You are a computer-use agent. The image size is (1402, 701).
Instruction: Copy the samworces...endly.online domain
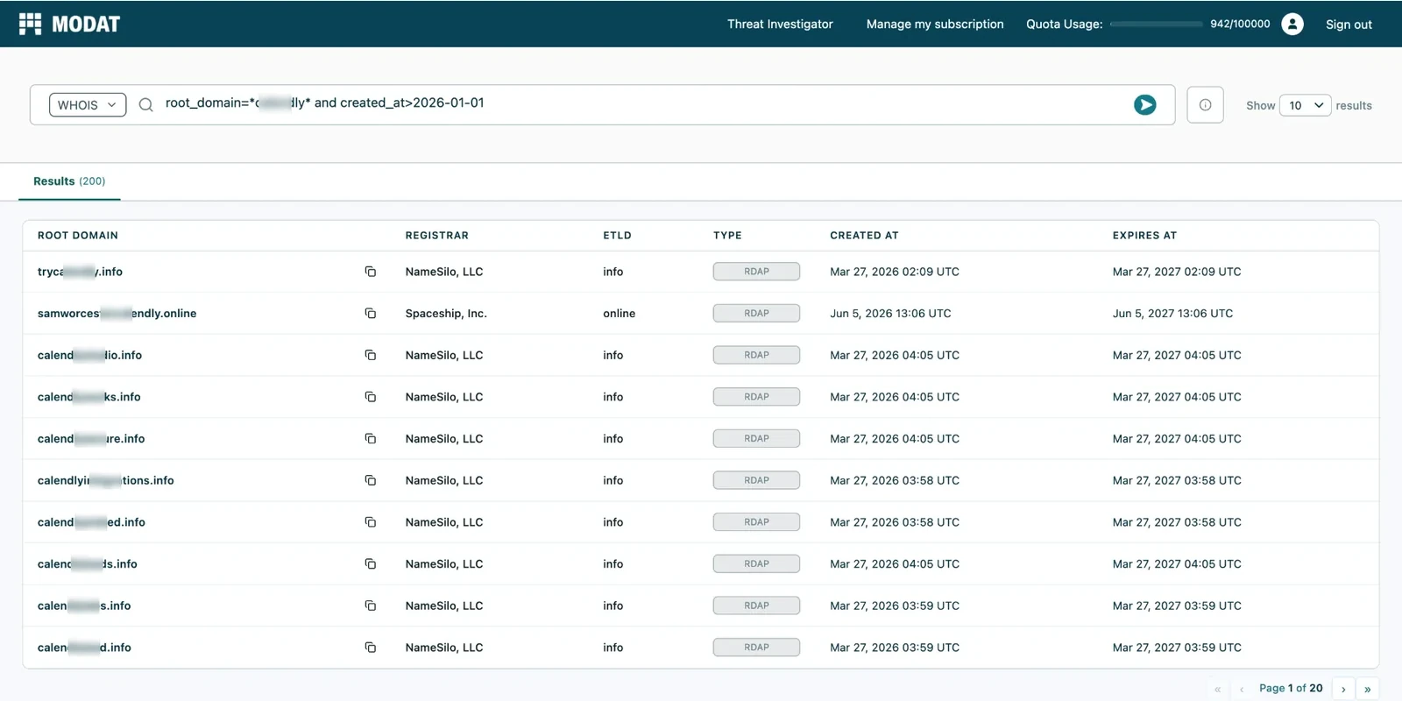pos(371,314)
